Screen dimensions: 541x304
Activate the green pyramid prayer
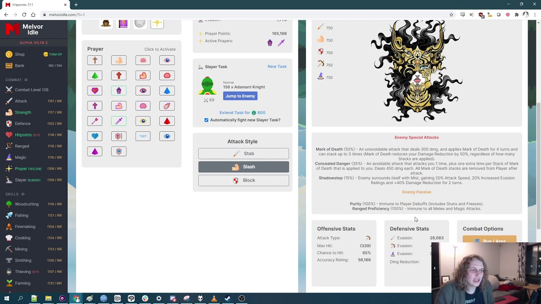(95, 76)
